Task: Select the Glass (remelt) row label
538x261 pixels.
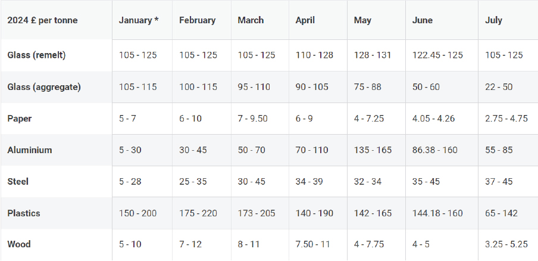Action: coord(36,55)
